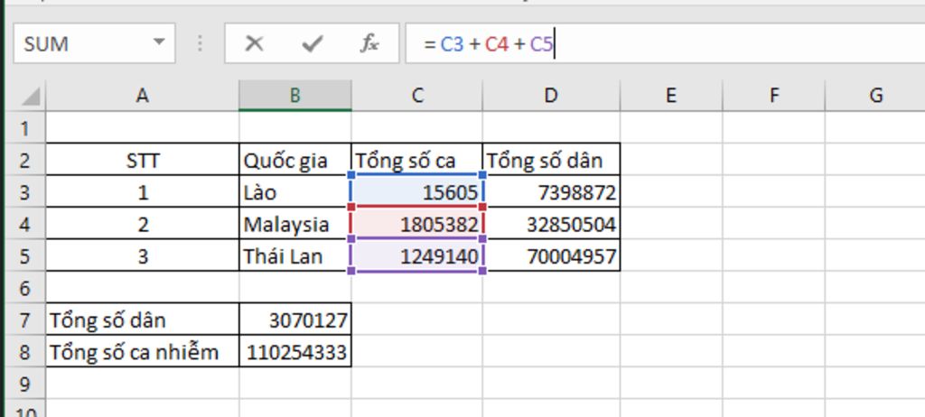
Task: Click cell with value 32850504
Action: pos(551,224)
